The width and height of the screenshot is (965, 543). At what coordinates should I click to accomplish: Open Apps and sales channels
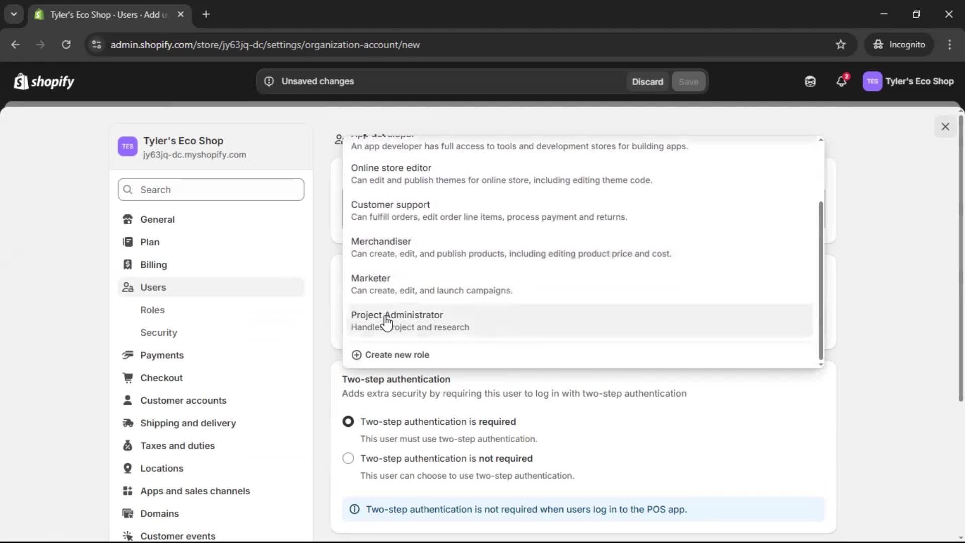point(195,491)
